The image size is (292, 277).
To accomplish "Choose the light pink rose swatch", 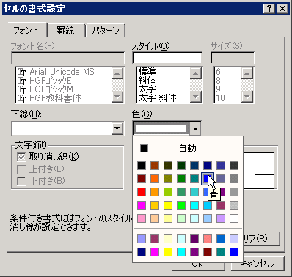I will click(x=142, y=218).
